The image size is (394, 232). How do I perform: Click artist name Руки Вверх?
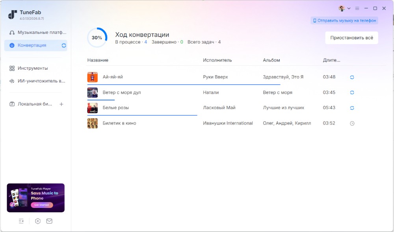click(x=216, y=77)
